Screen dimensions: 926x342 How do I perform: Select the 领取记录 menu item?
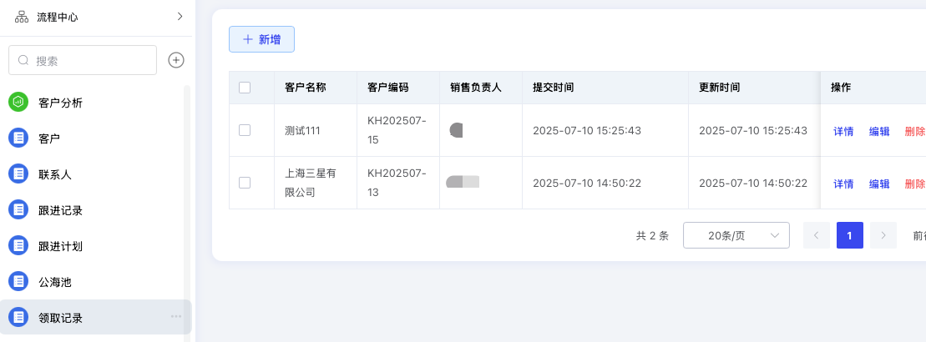coord(96,317)
